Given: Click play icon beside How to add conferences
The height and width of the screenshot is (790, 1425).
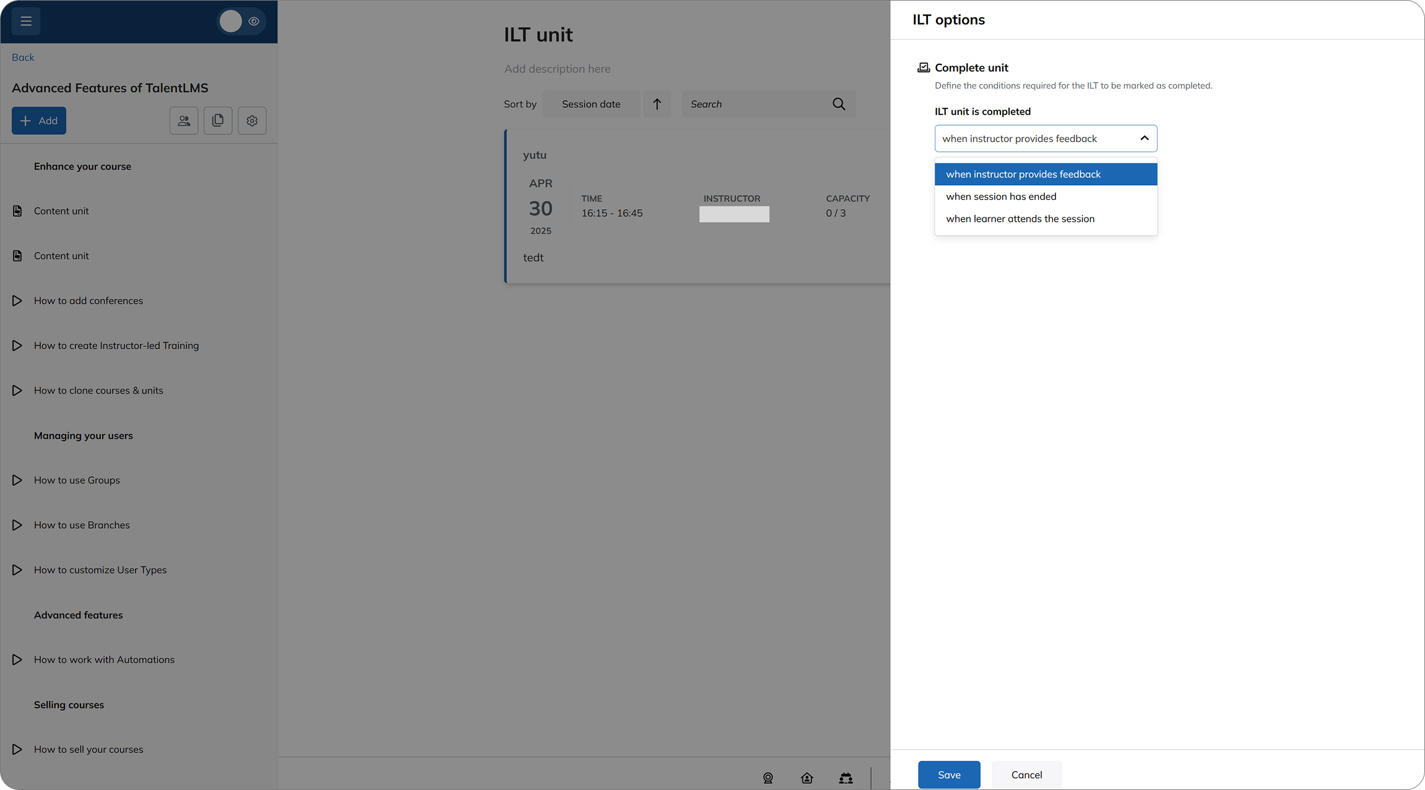Looking at the screenshot, I should tap(17, 301).
